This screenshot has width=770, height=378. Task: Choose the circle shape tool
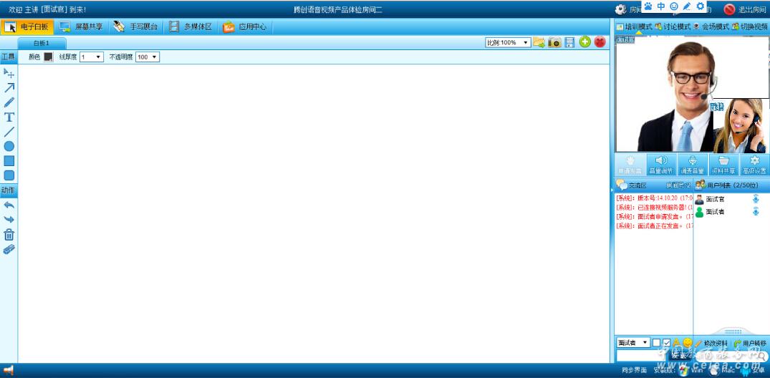coord(9,146)
